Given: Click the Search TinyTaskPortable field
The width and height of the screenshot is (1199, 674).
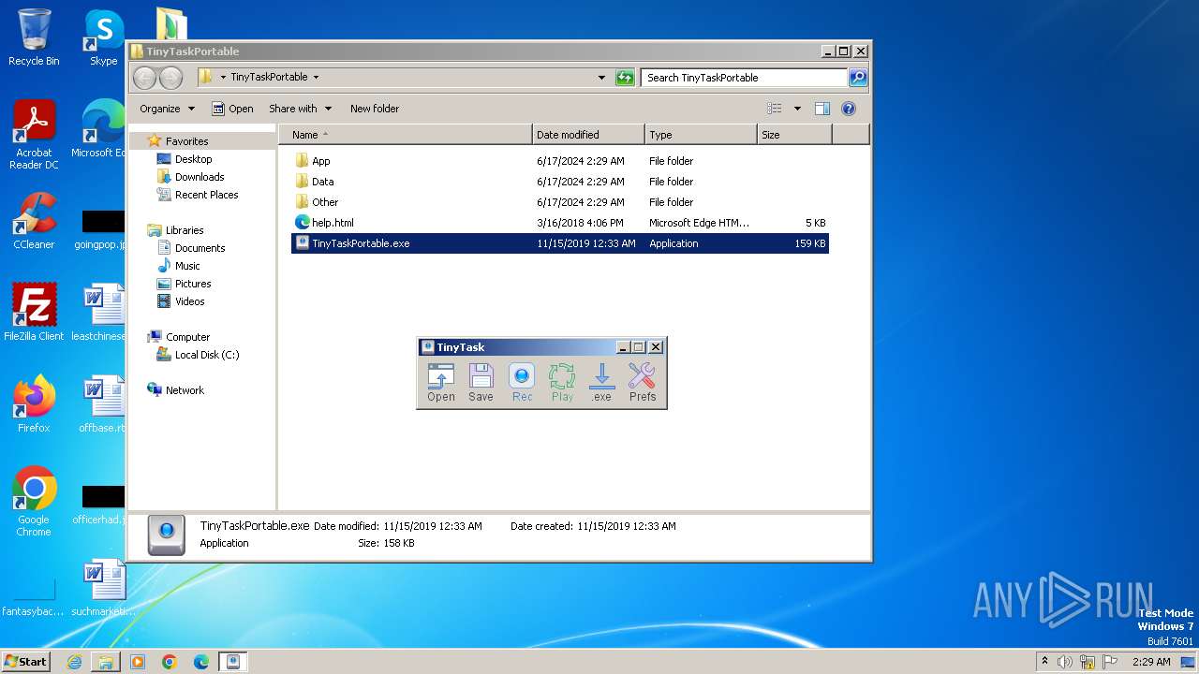Looking at the screenshot, I should [x=745, y=78].
